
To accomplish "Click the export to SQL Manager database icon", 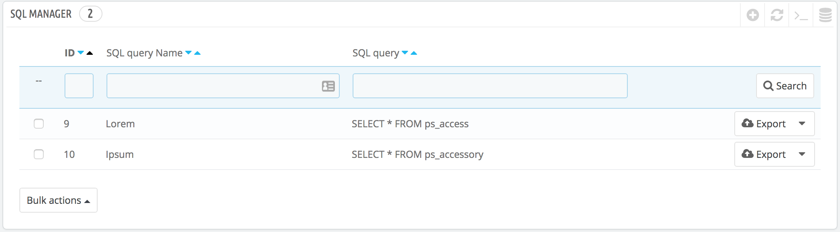I will tap(825, 15).
